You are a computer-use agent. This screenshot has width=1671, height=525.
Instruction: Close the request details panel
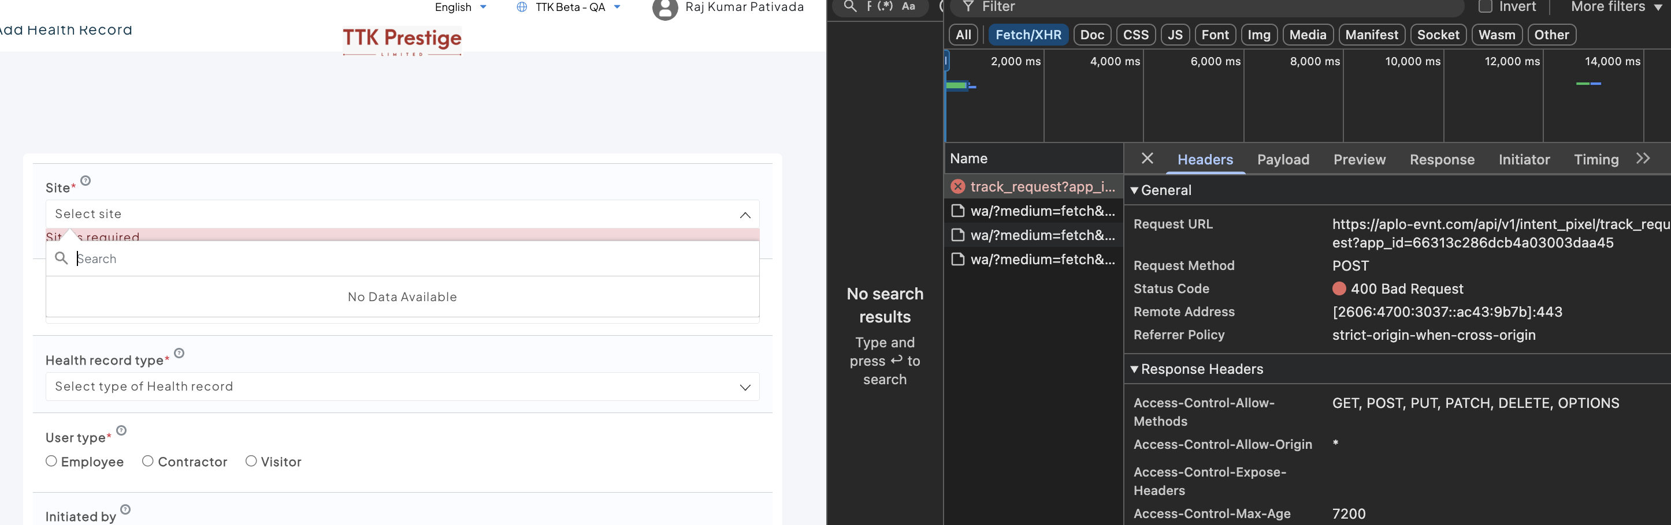[1147, 159]
